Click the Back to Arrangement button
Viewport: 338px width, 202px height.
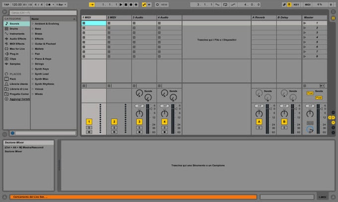point(322,86)
